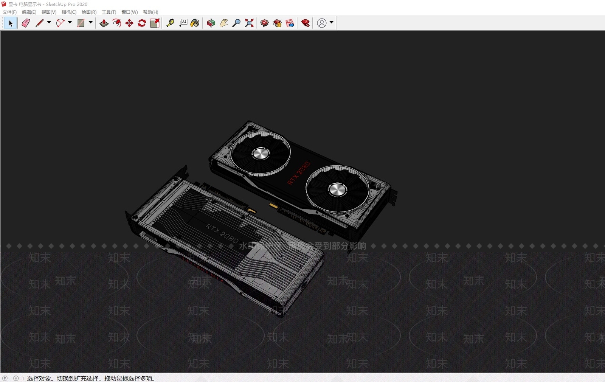The height and width of the screenshot is (382, 605).
Task: Open the Extension Manager ruby icon
Action: [x=306, y=23]
